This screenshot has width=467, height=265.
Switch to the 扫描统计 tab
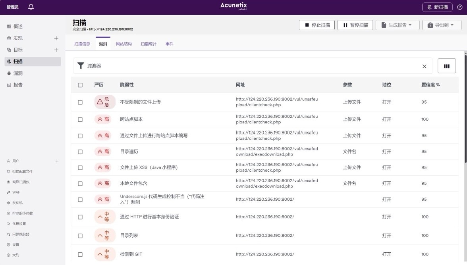point(149,44)
